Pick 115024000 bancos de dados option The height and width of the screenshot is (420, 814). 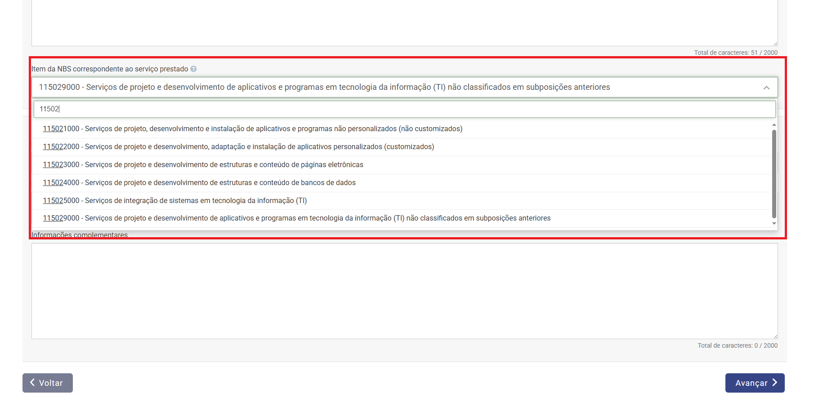click(x=199, y=183)
